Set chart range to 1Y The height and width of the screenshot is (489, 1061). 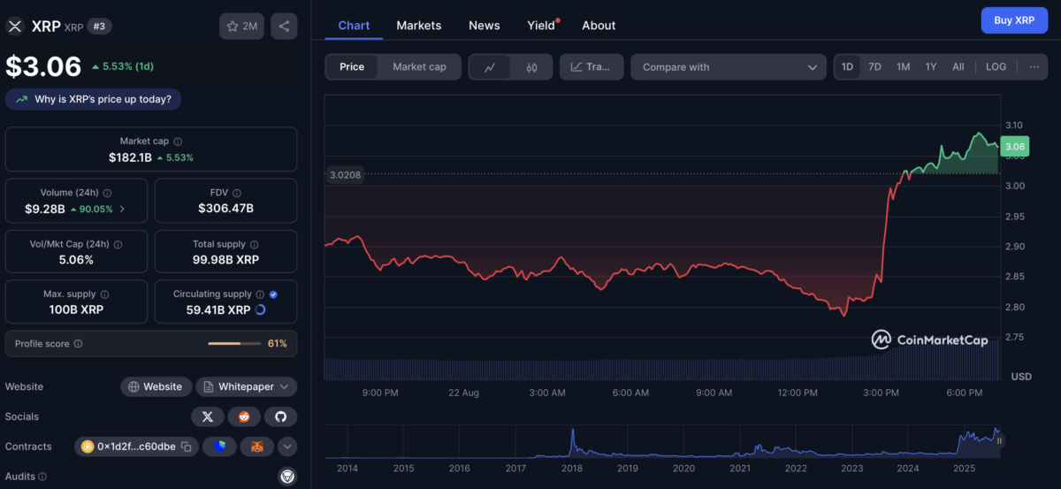click(x=931, y=67)
